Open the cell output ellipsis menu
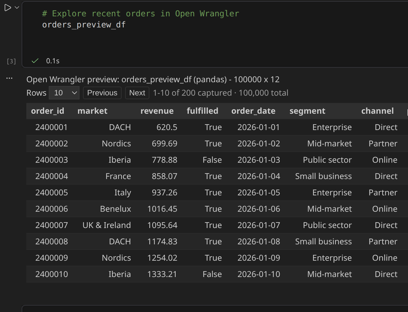This screenshot has height=312, width=408. pos(9,78)
